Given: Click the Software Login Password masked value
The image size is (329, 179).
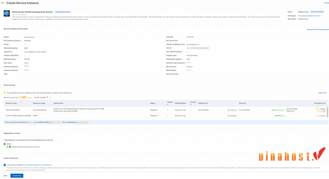Looking at the screenshot, I should pyautogui.click(x=189, y=63).
